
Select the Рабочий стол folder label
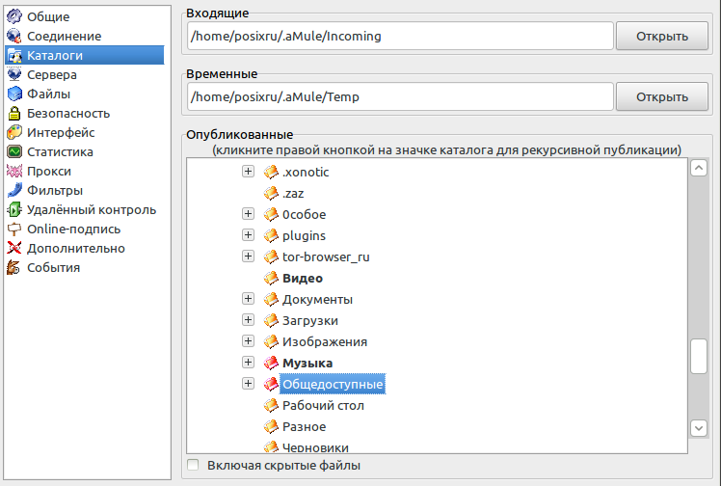click(323, 406)
